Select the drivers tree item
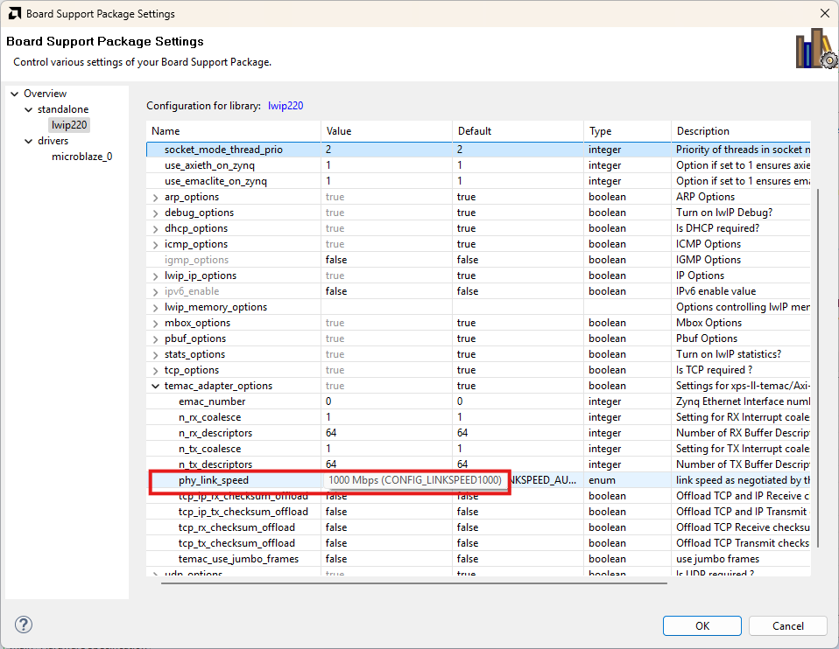 coord(53,141)
